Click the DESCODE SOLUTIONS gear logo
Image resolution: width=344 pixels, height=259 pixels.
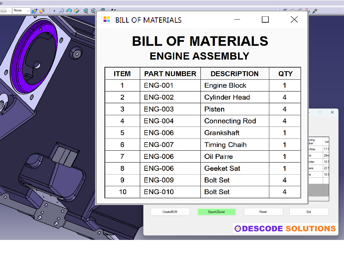[238, 228]
